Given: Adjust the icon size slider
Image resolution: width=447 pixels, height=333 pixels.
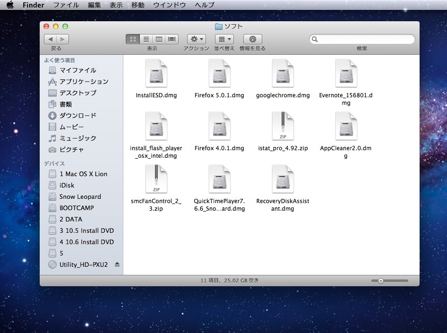Looking at the screenshot, I should coord(381,281).
